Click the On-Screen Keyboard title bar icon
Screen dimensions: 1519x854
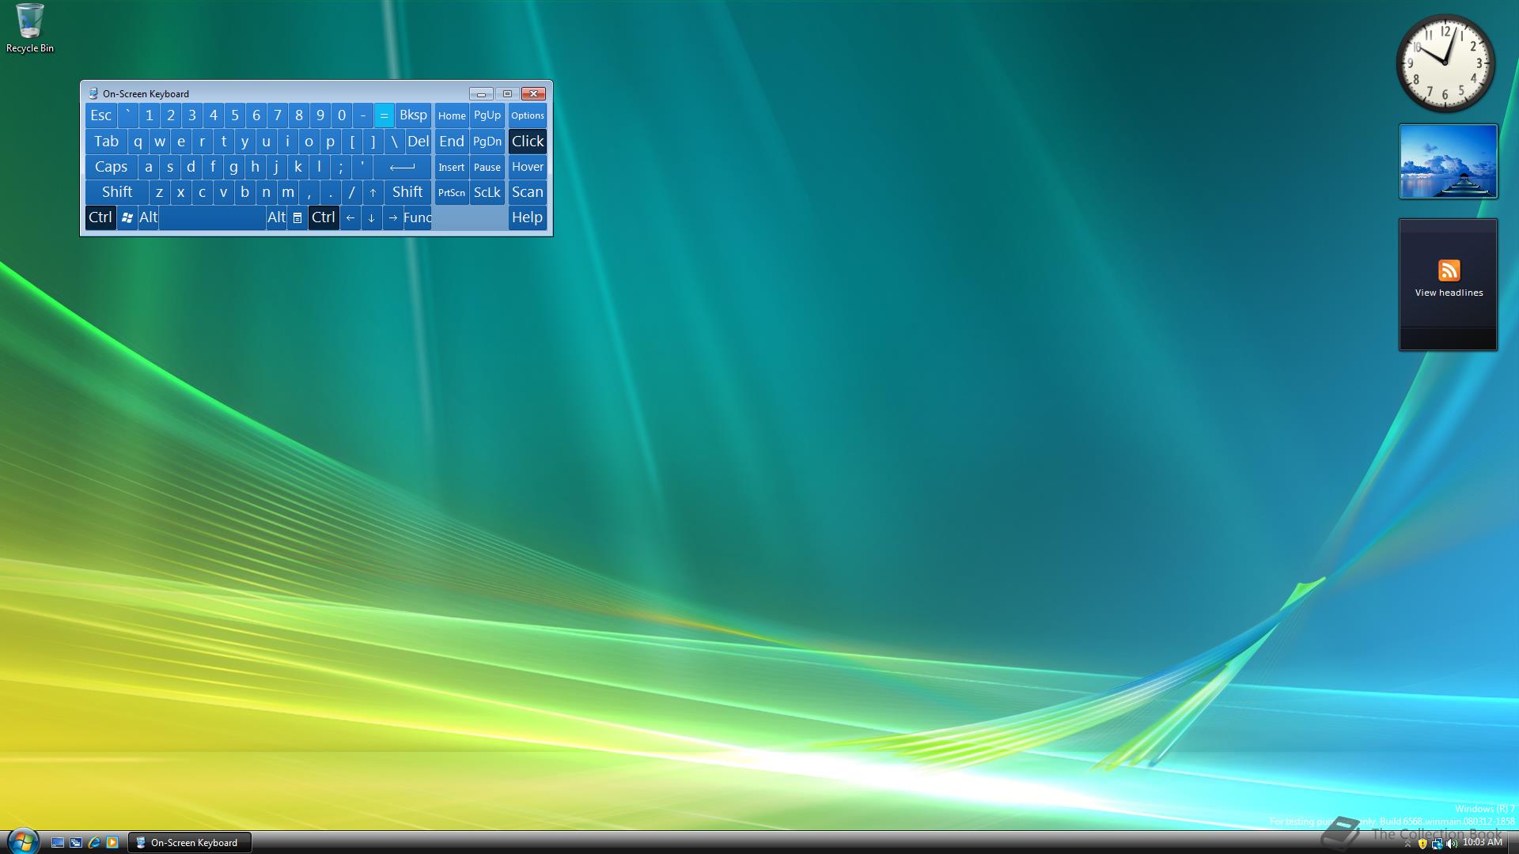[93, 93]
